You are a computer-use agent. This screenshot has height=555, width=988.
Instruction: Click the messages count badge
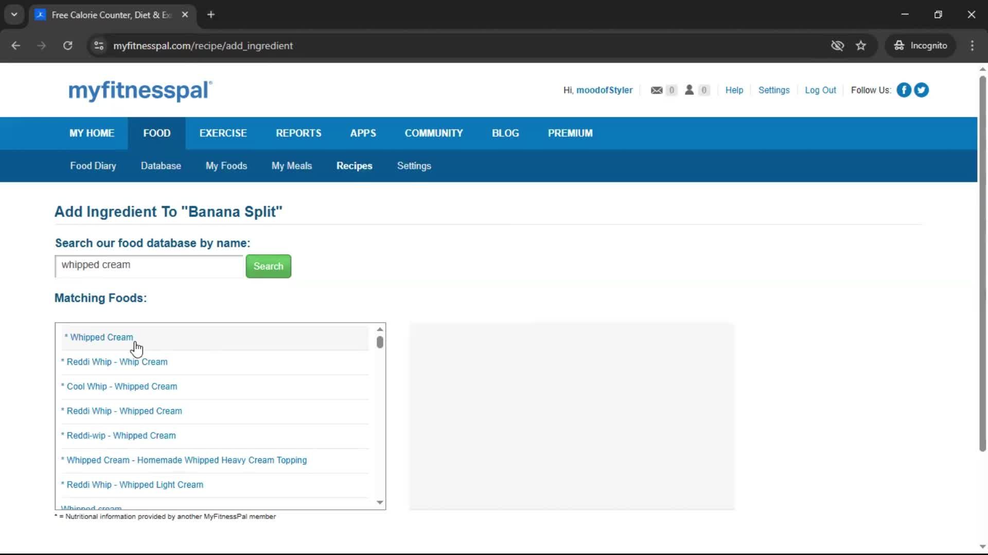click(671, 90)
